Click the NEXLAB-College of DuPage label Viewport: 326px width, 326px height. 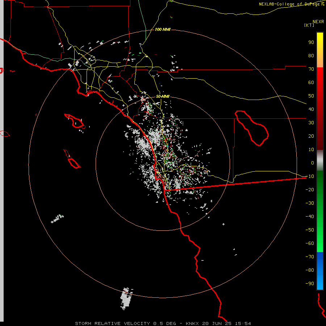pyautogui.click(x=291, y=4)
